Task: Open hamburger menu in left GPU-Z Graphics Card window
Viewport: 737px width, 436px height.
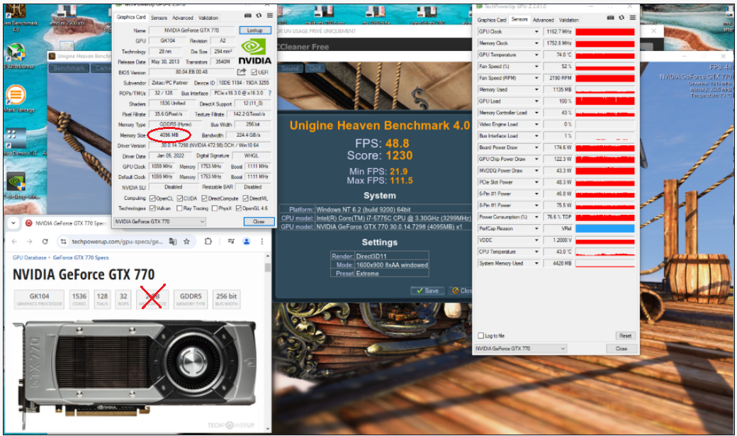Action: (x=270, y=16)
